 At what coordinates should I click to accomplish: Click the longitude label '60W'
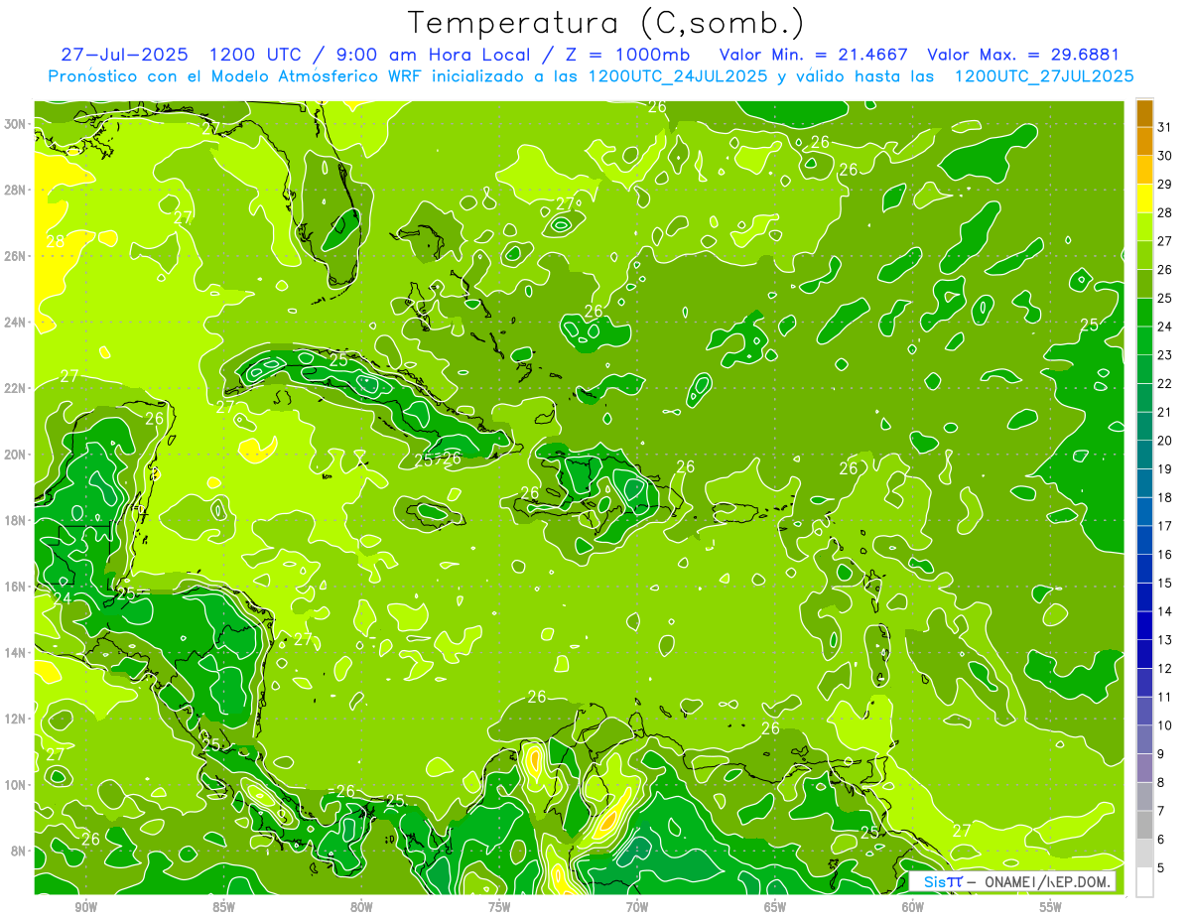[x=913, y=907]
